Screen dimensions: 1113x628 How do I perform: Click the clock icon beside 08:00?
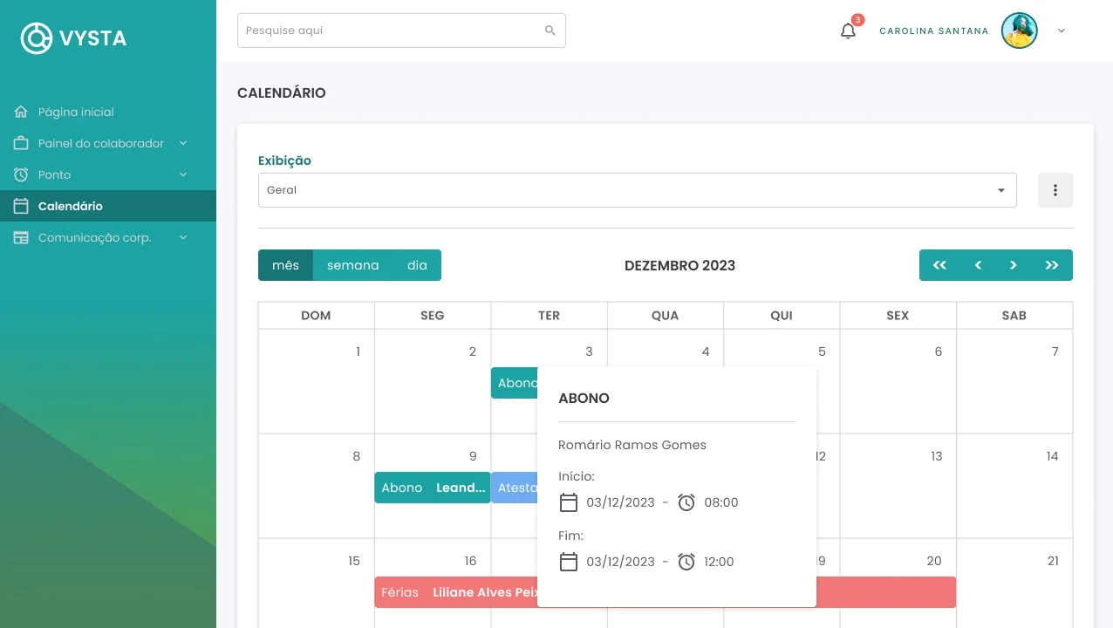686,502
